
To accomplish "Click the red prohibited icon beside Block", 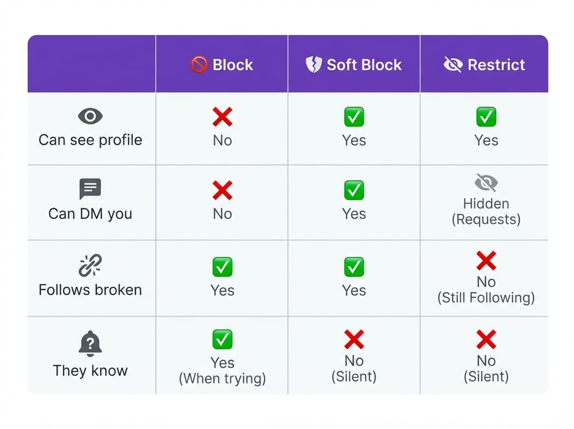I will tap(199, 64).
